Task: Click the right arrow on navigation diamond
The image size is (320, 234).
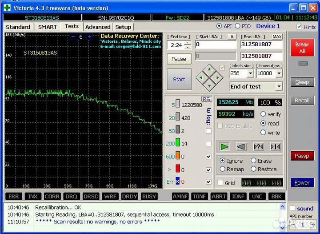Action: tap(217, 77)
